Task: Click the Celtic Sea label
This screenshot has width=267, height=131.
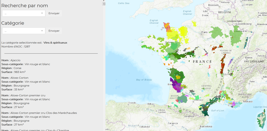Action: (123, 3)
